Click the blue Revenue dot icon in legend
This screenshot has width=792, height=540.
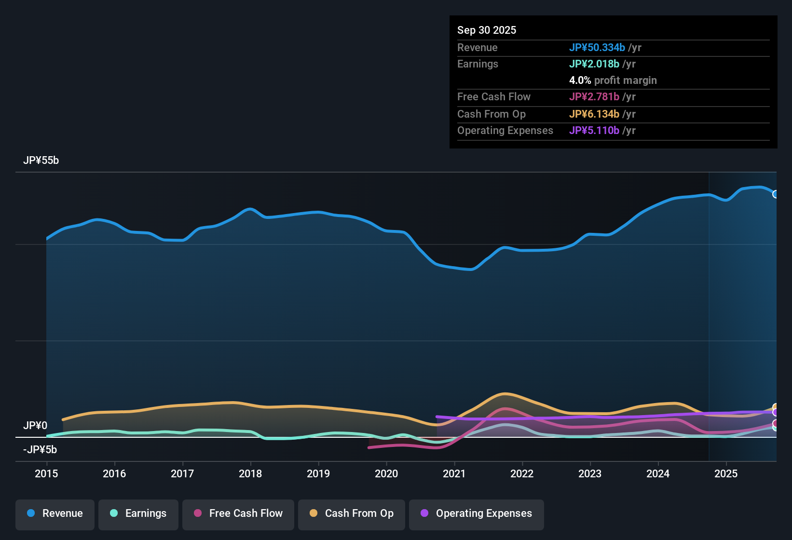(x=30, y=513)
